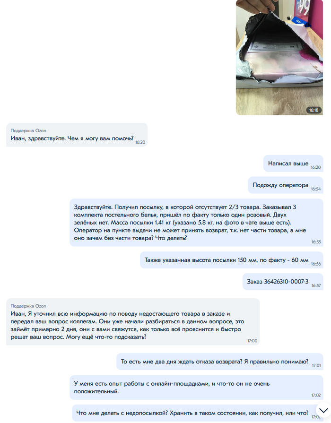Click the 17:00 timestamp of the support reply
This screenshot has width=331, height=423.
(252, 341)
